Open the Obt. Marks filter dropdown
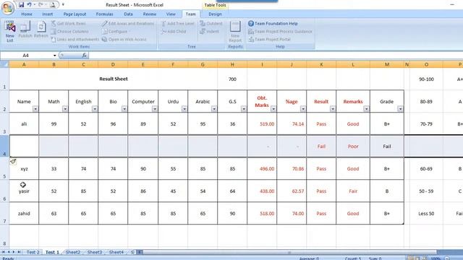Viewport: 463px width, 260px height. [x=273, y=109]
